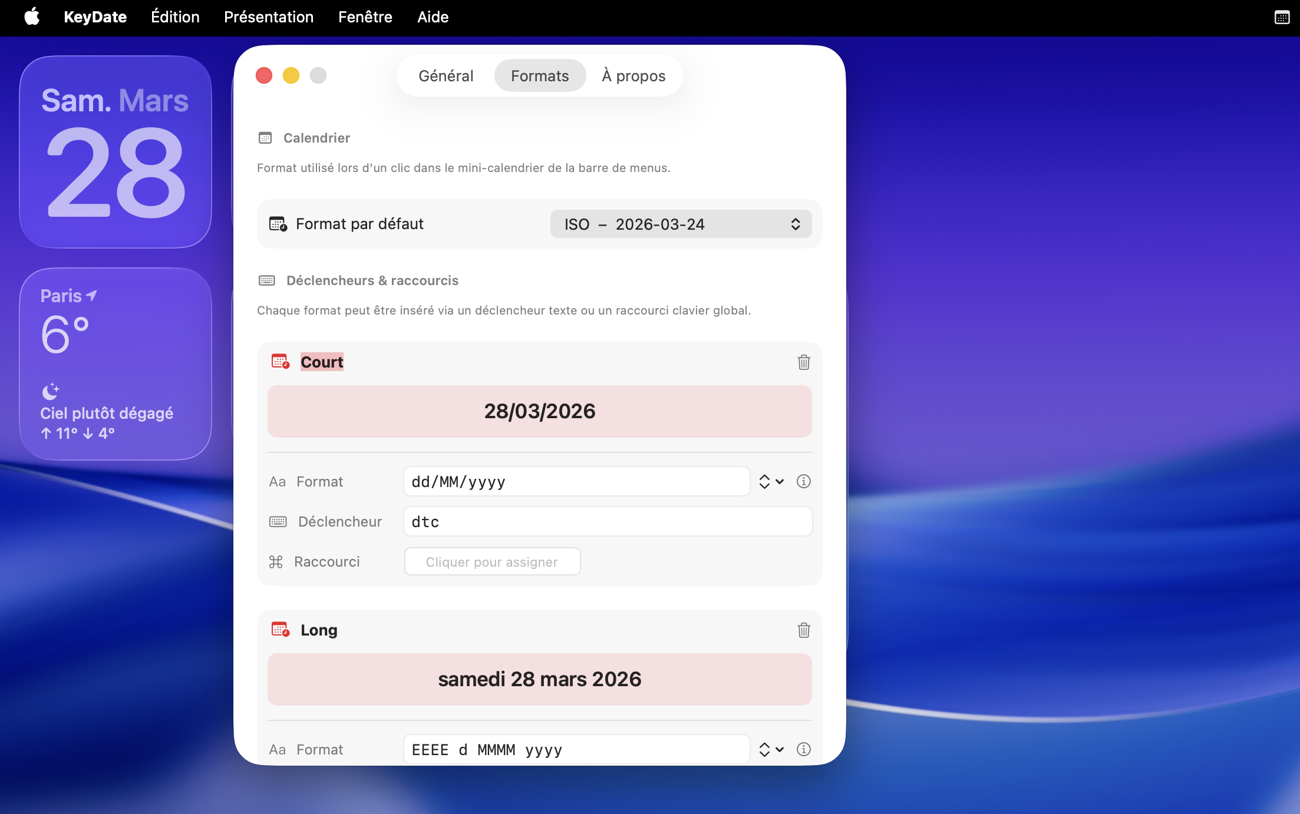This screenshot has height=814, width=1300.
Task: Switch to the Général tab
Action: pyautogui.click(x=446, y=75)
